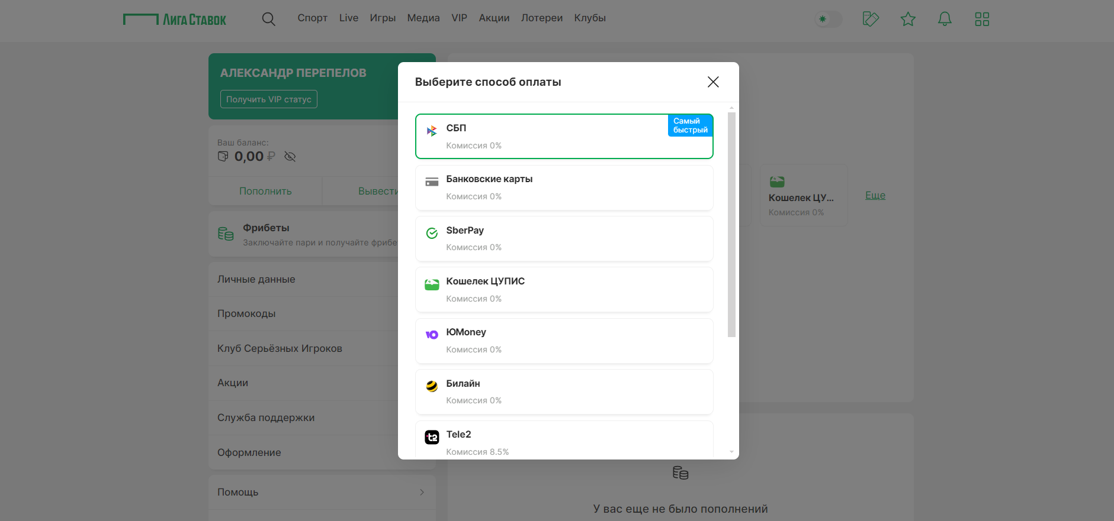Click the Получить VIP статус button

[x=269, y=99]
